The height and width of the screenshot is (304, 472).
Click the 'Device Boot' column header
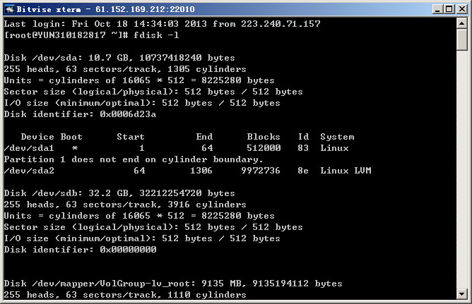tap(52, 137)
